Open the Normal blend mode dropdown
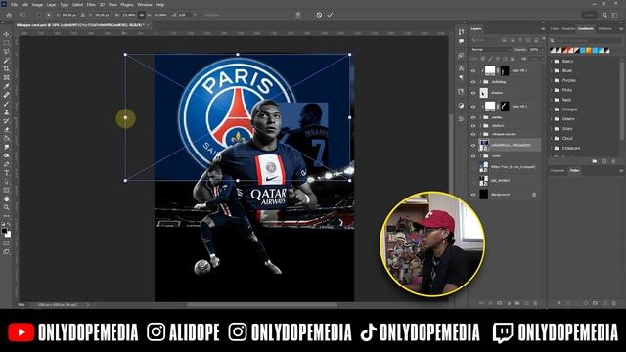This screenshot has width=626, height=352. tap(491, 50)
